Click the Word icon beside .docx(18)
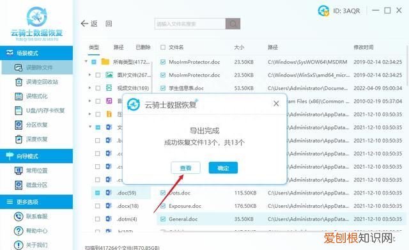Screen dimensions: 409x250 click(109, 206)
